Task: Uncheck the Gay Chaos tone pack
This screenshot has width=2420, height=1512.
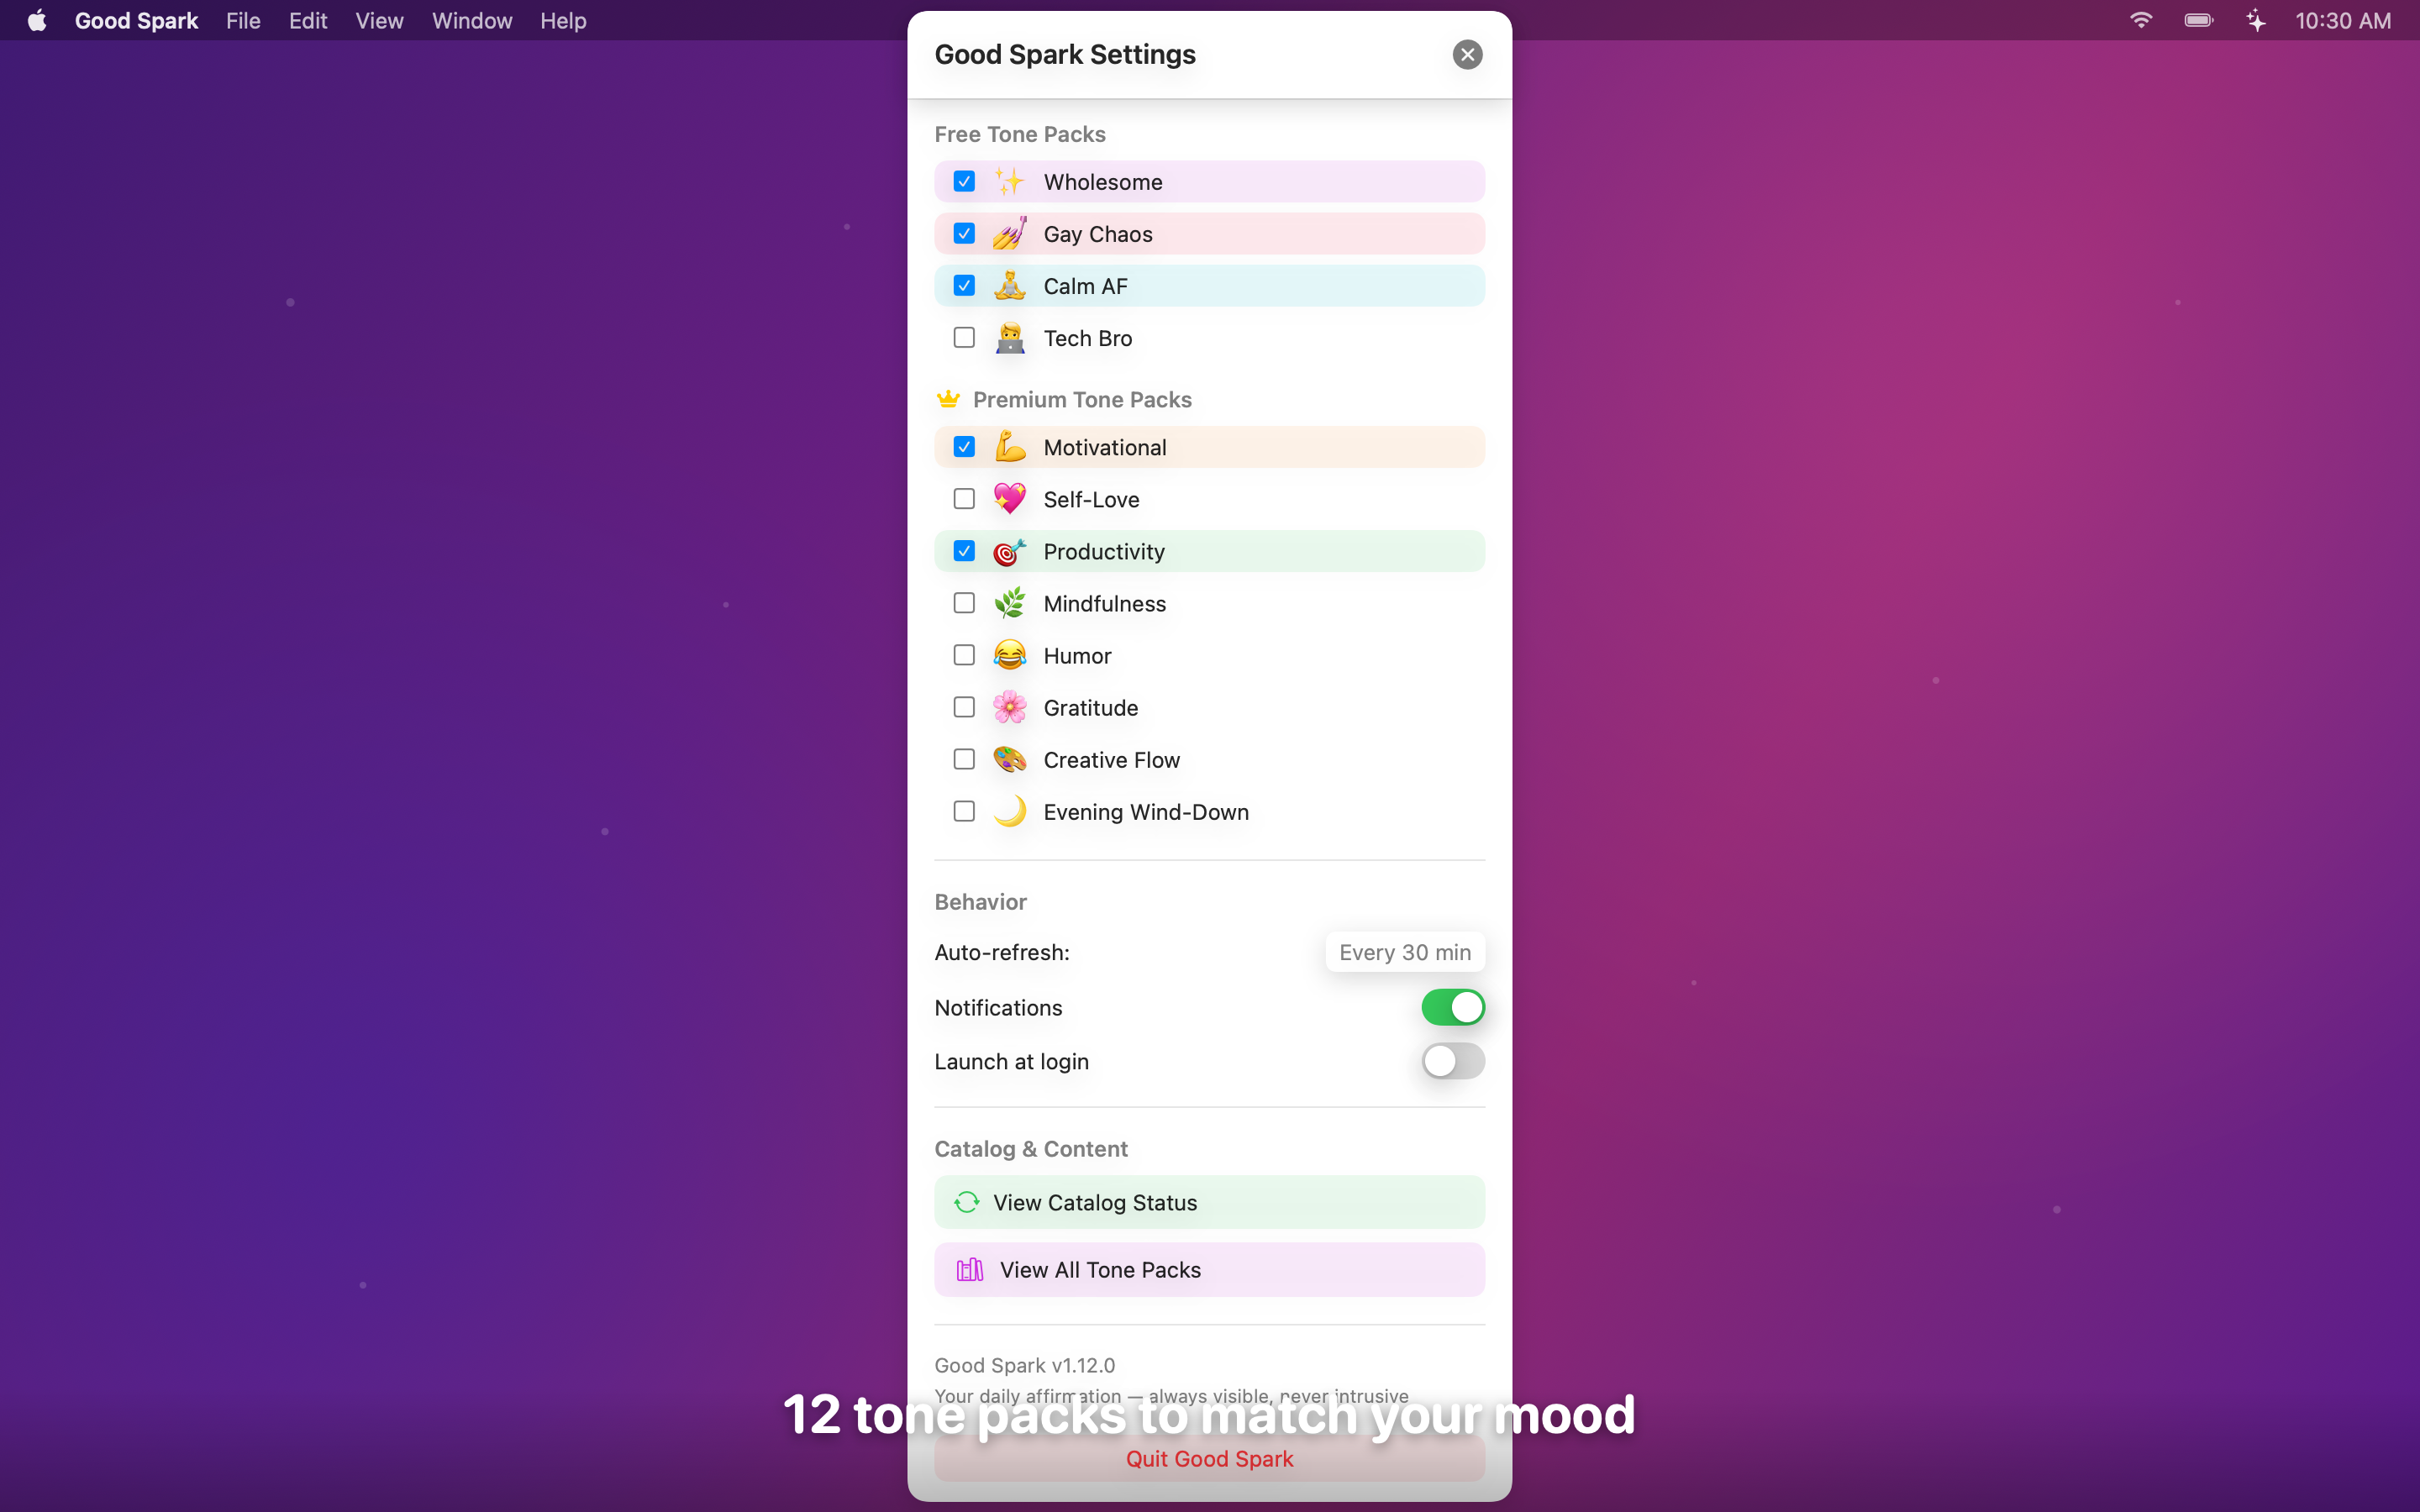Action: (964, 234)
